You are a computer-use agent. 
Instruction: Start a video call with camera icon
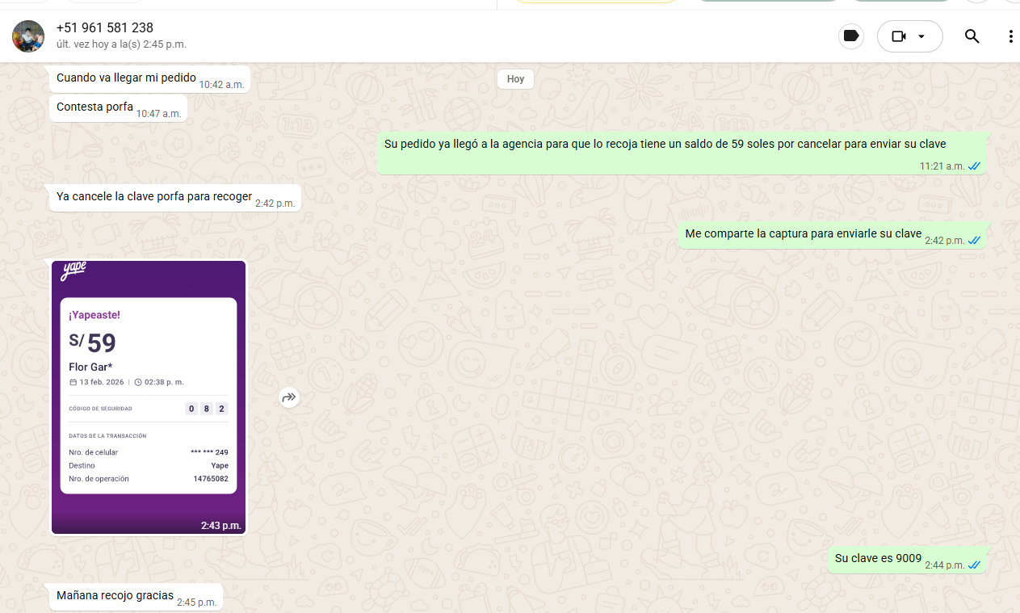click(x=899, y=36)
